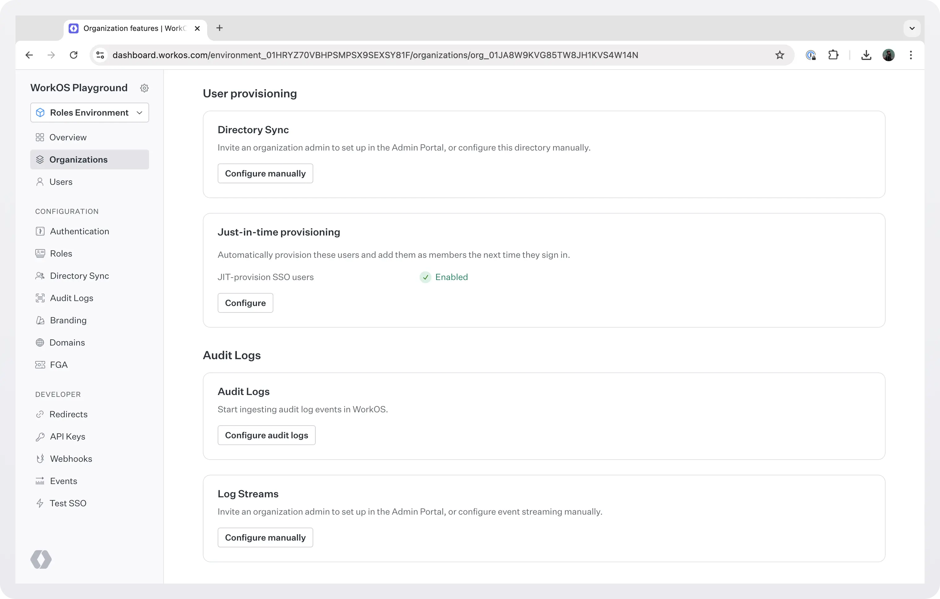Click Configure audit logs button

(x=266, y=435)
